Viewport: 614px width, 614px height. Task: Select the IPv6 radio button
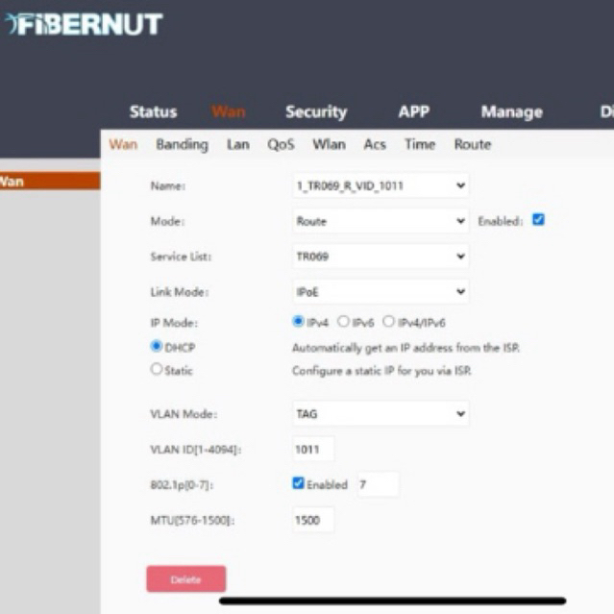click(x=342, y=322)
